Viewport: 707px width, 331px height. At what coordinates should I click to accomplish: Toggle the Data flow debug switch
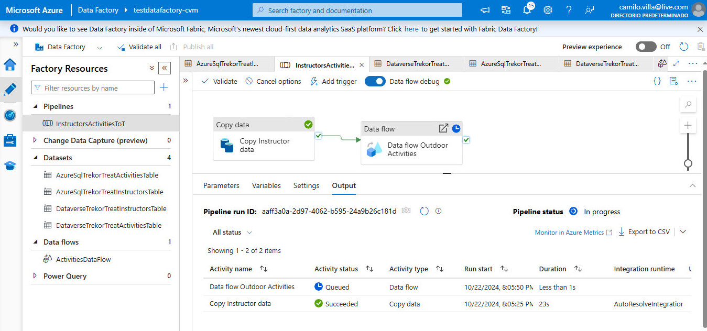pos(375,81)
